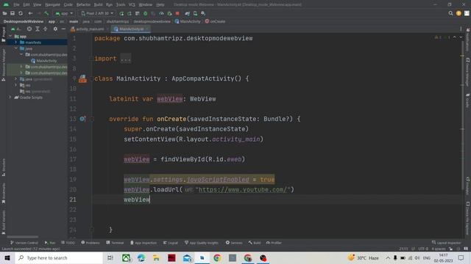
Task: Click the DesktopmodeWebview breadcrumb
Action: coord(24,21)
